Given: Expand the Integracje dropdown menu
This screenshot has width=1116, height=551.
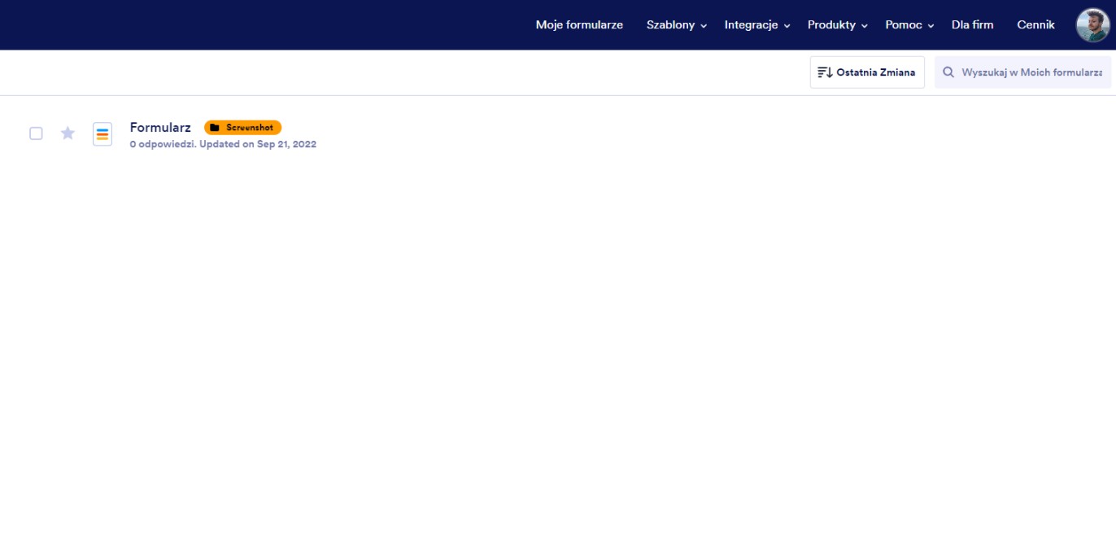Looking at the screenshot, I should point(757,25).
